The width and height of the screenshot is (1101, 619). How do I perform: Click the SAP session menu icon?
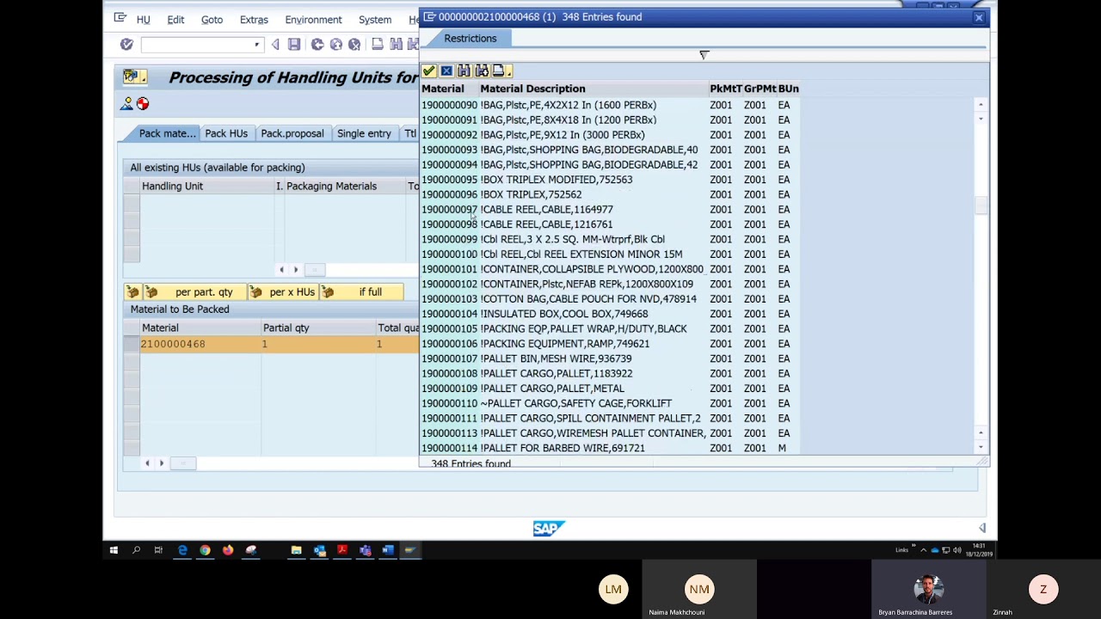coord(120,18)
